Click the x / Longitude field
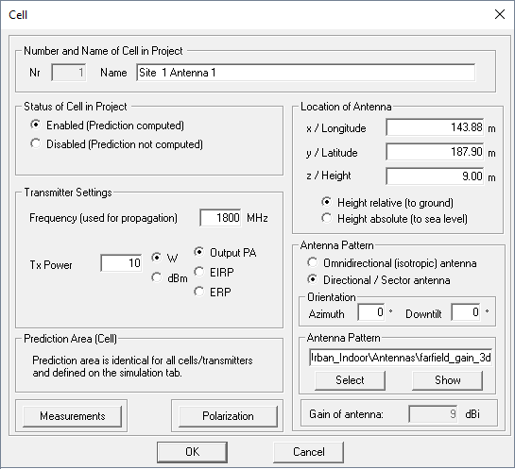The height and width of the screenshot is (469, 515). click(435, 127)
